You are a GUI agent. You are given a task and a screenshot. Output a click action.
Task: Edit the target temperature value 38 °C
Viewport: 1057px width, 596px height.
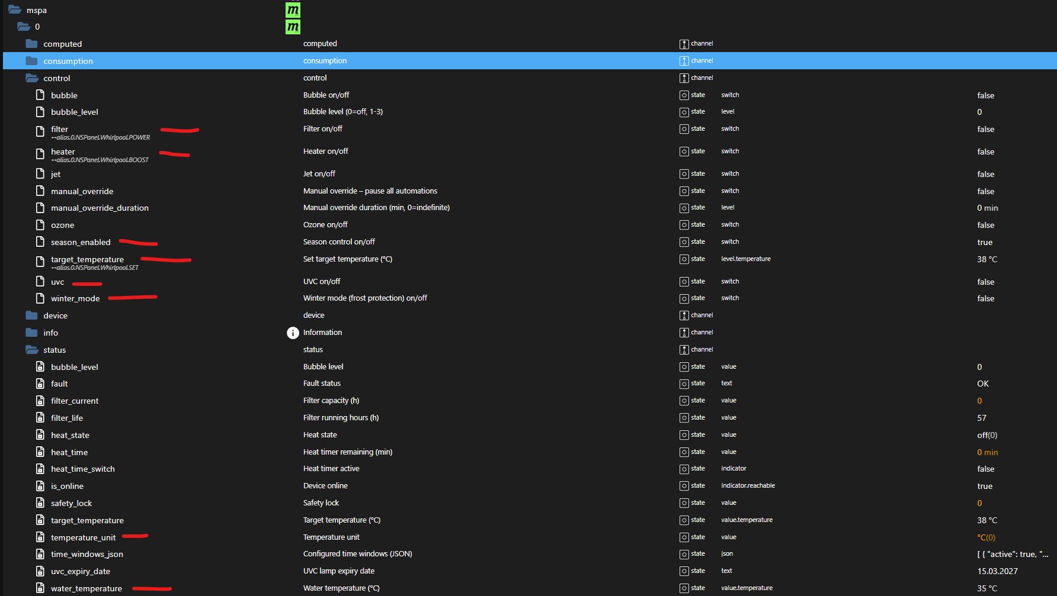point(986,259)
